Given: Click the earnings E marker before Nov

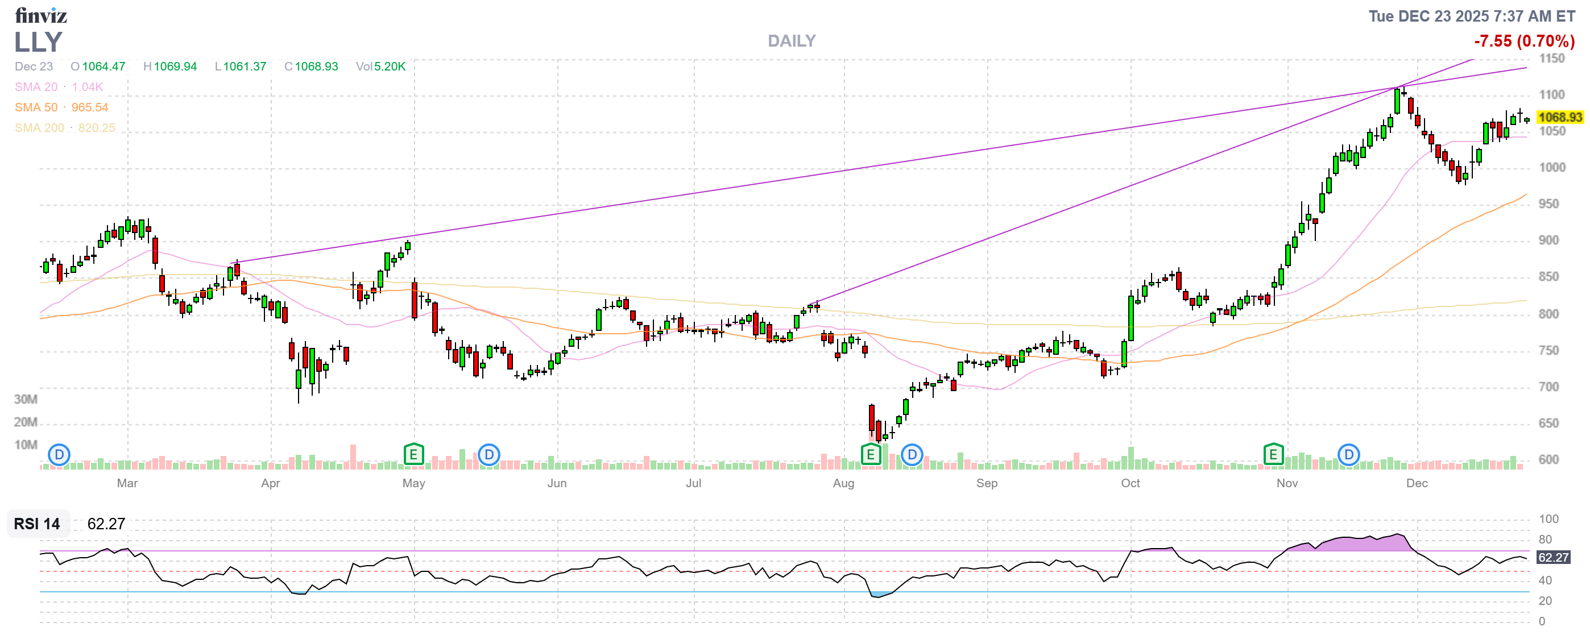Looking at the screenshot, I should [x=1273, y=455].
